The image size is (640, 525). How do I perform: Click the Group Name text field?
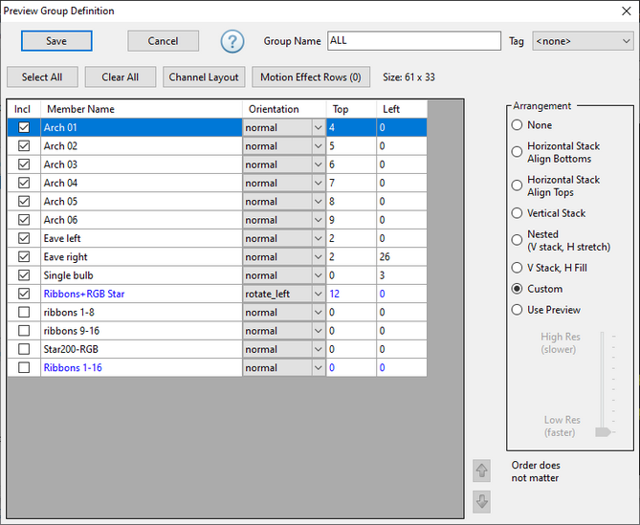413,41
